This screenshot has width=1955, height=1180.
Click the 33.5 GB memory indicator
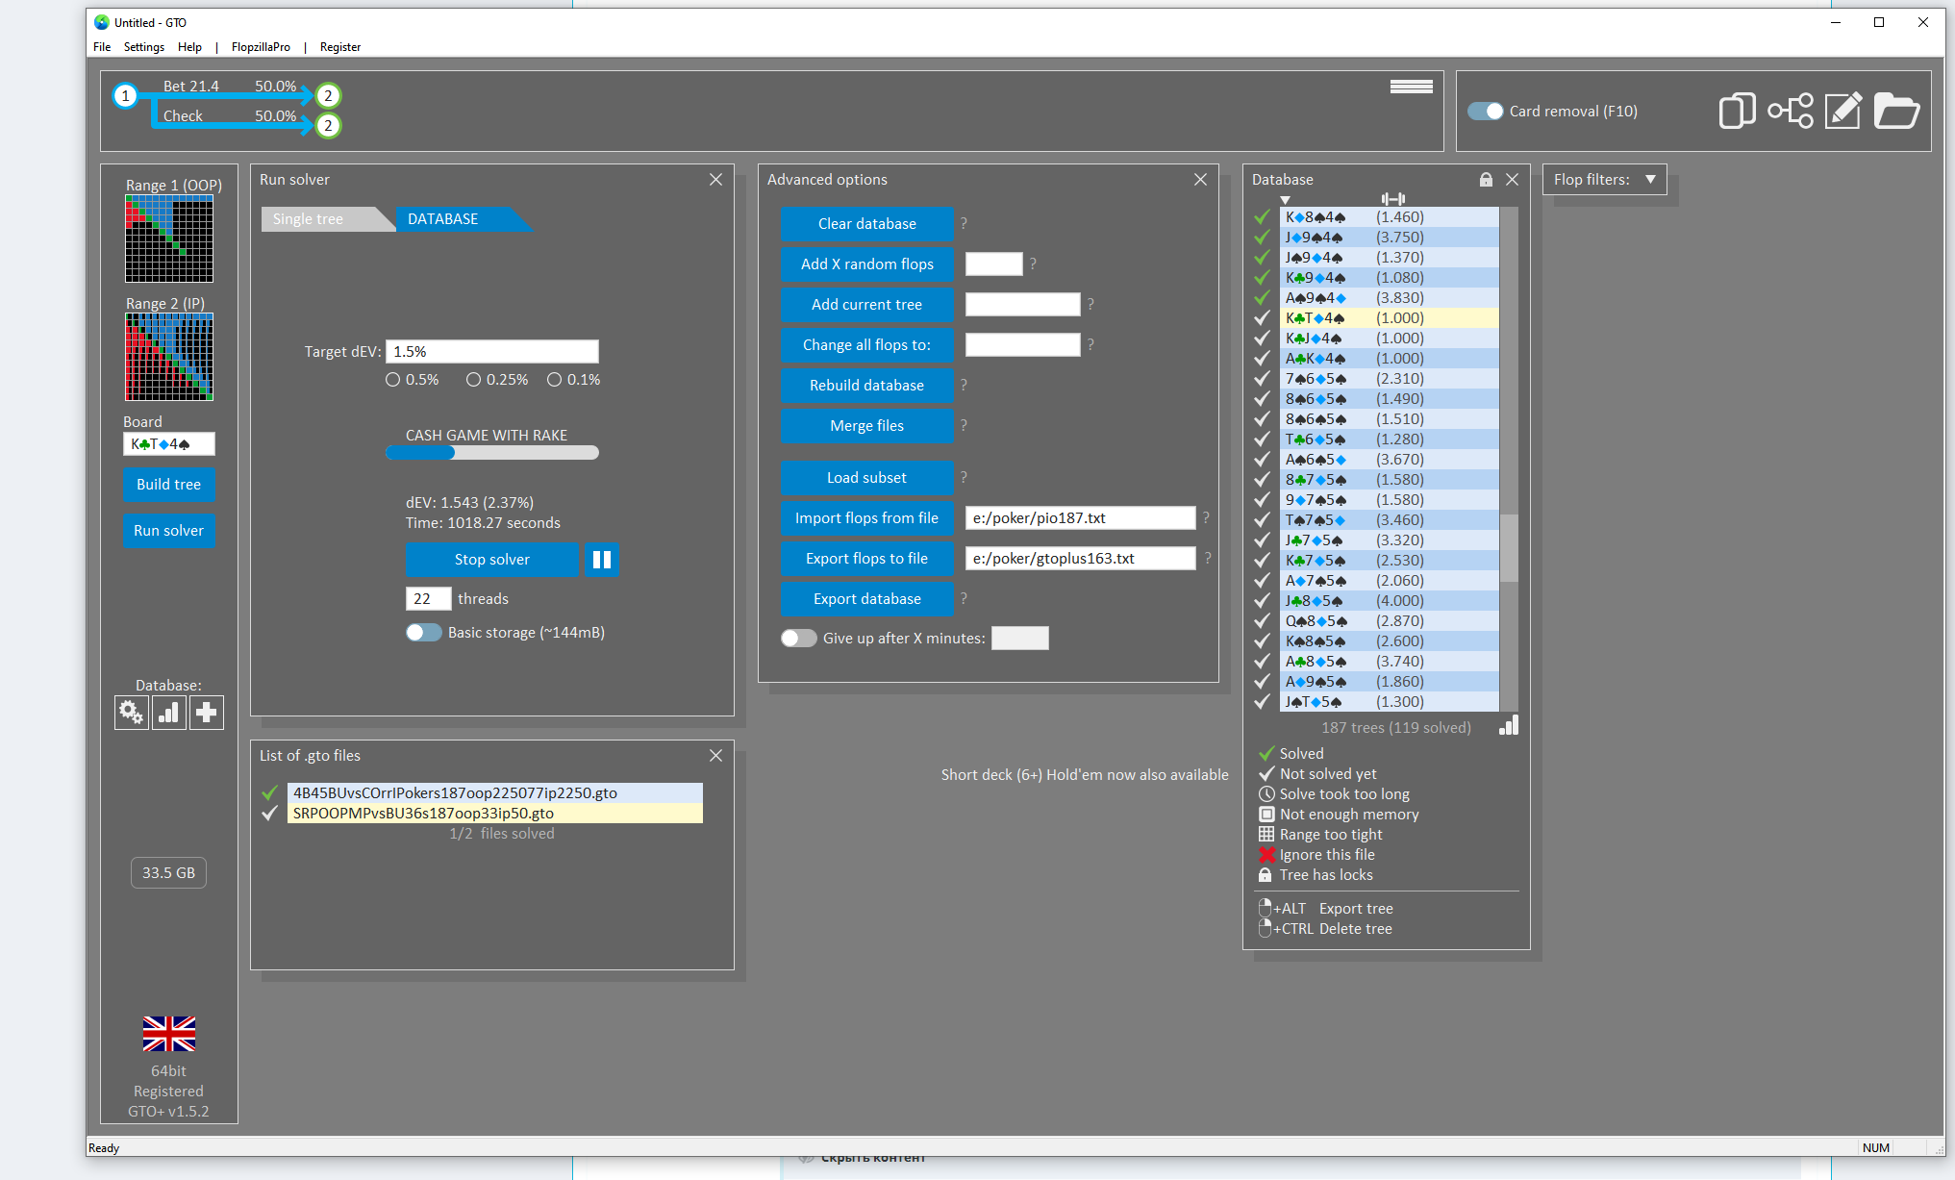(x=169, y=873)
